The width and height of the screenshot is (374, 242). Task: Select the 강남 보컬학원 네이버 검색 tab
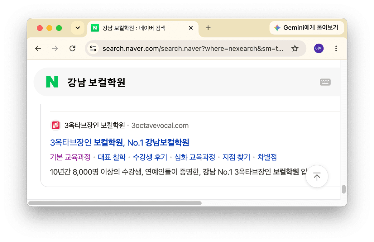pyautogui.click(x=142, y=28)
